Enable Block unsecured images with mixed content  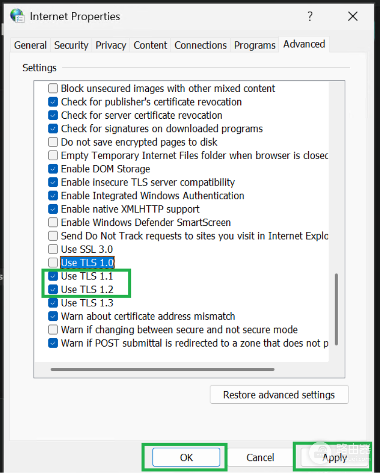[x=53, y=88]
